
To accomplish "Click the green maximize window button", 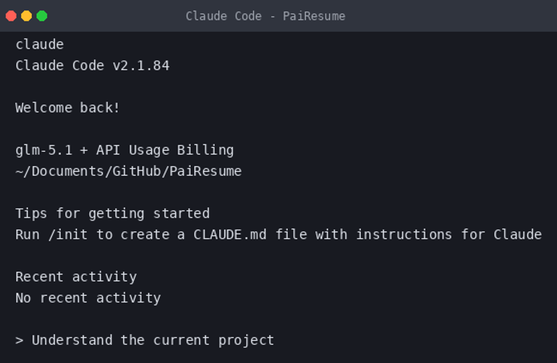I will (42, 16).
